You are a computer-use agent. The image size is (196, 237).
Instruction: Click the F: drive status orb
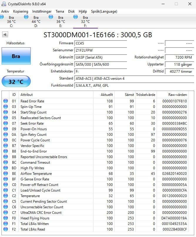(x=76, y=17)
